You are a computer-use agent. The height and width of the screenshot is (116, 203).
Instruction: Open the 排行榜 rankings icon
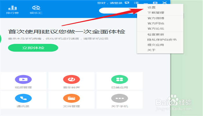(x=12, y=8)
